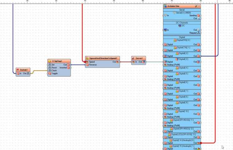Select the Button1 In pin

(x=16, y=73)
